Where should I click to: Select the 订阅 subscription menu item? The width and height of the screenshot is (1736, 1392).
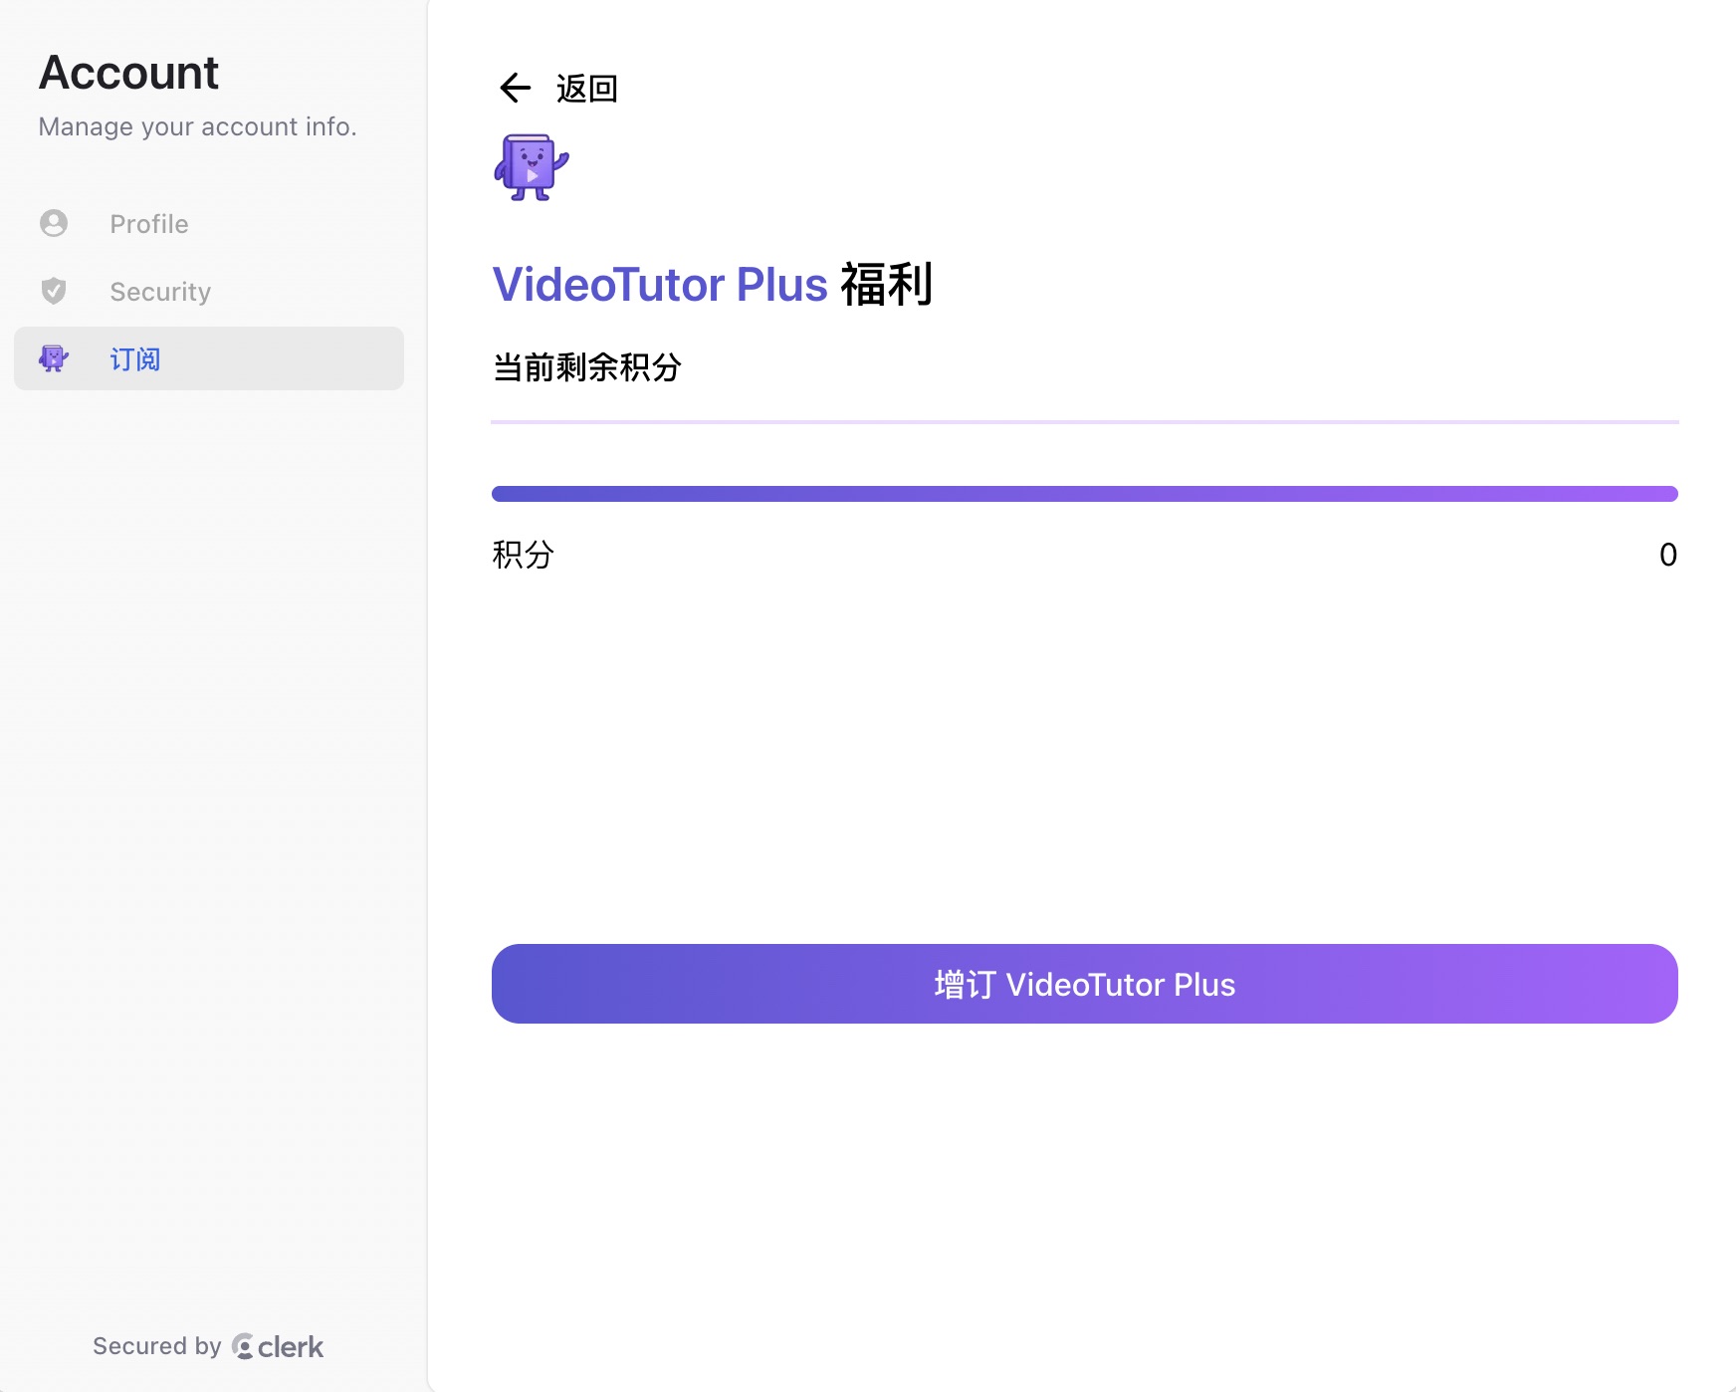[x=209, y=358]
